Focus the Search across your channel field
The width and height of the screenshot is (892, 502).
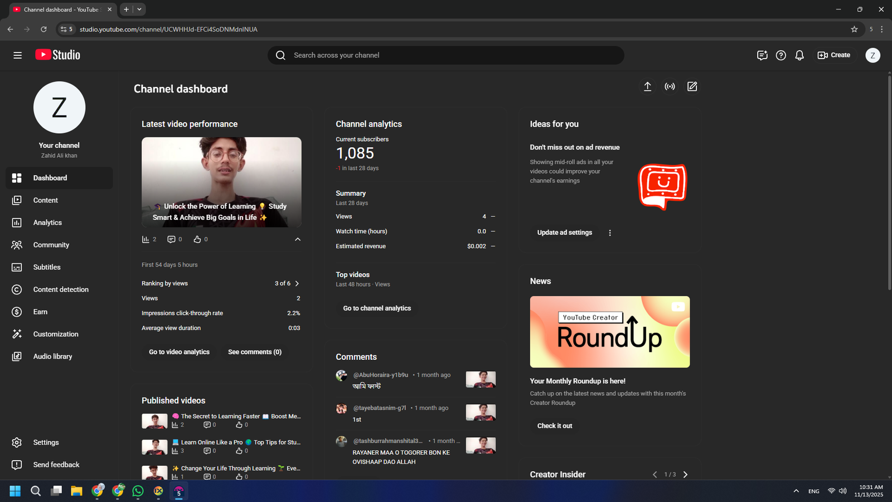446,55
